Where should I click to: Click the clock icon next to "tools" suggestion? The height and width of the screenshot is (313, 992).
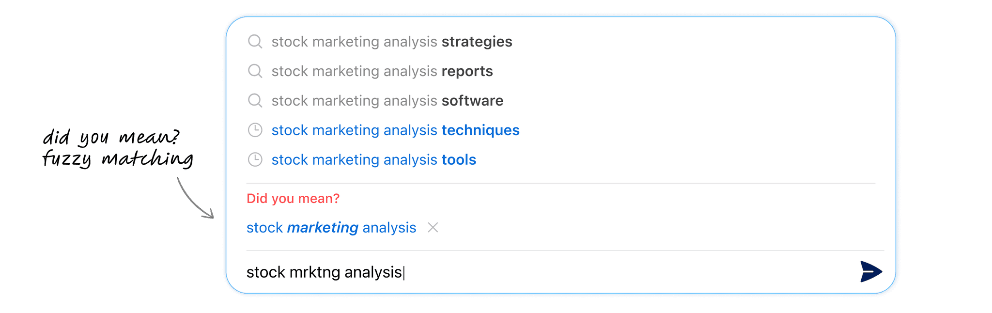click(255, 159)
